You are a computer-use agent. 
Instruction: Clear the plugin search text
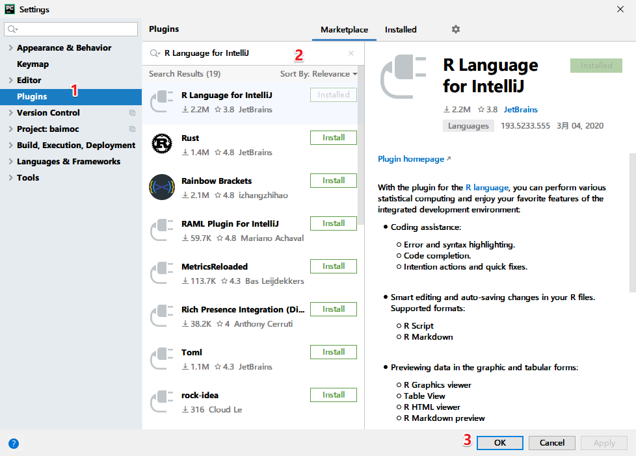point(351,53)
